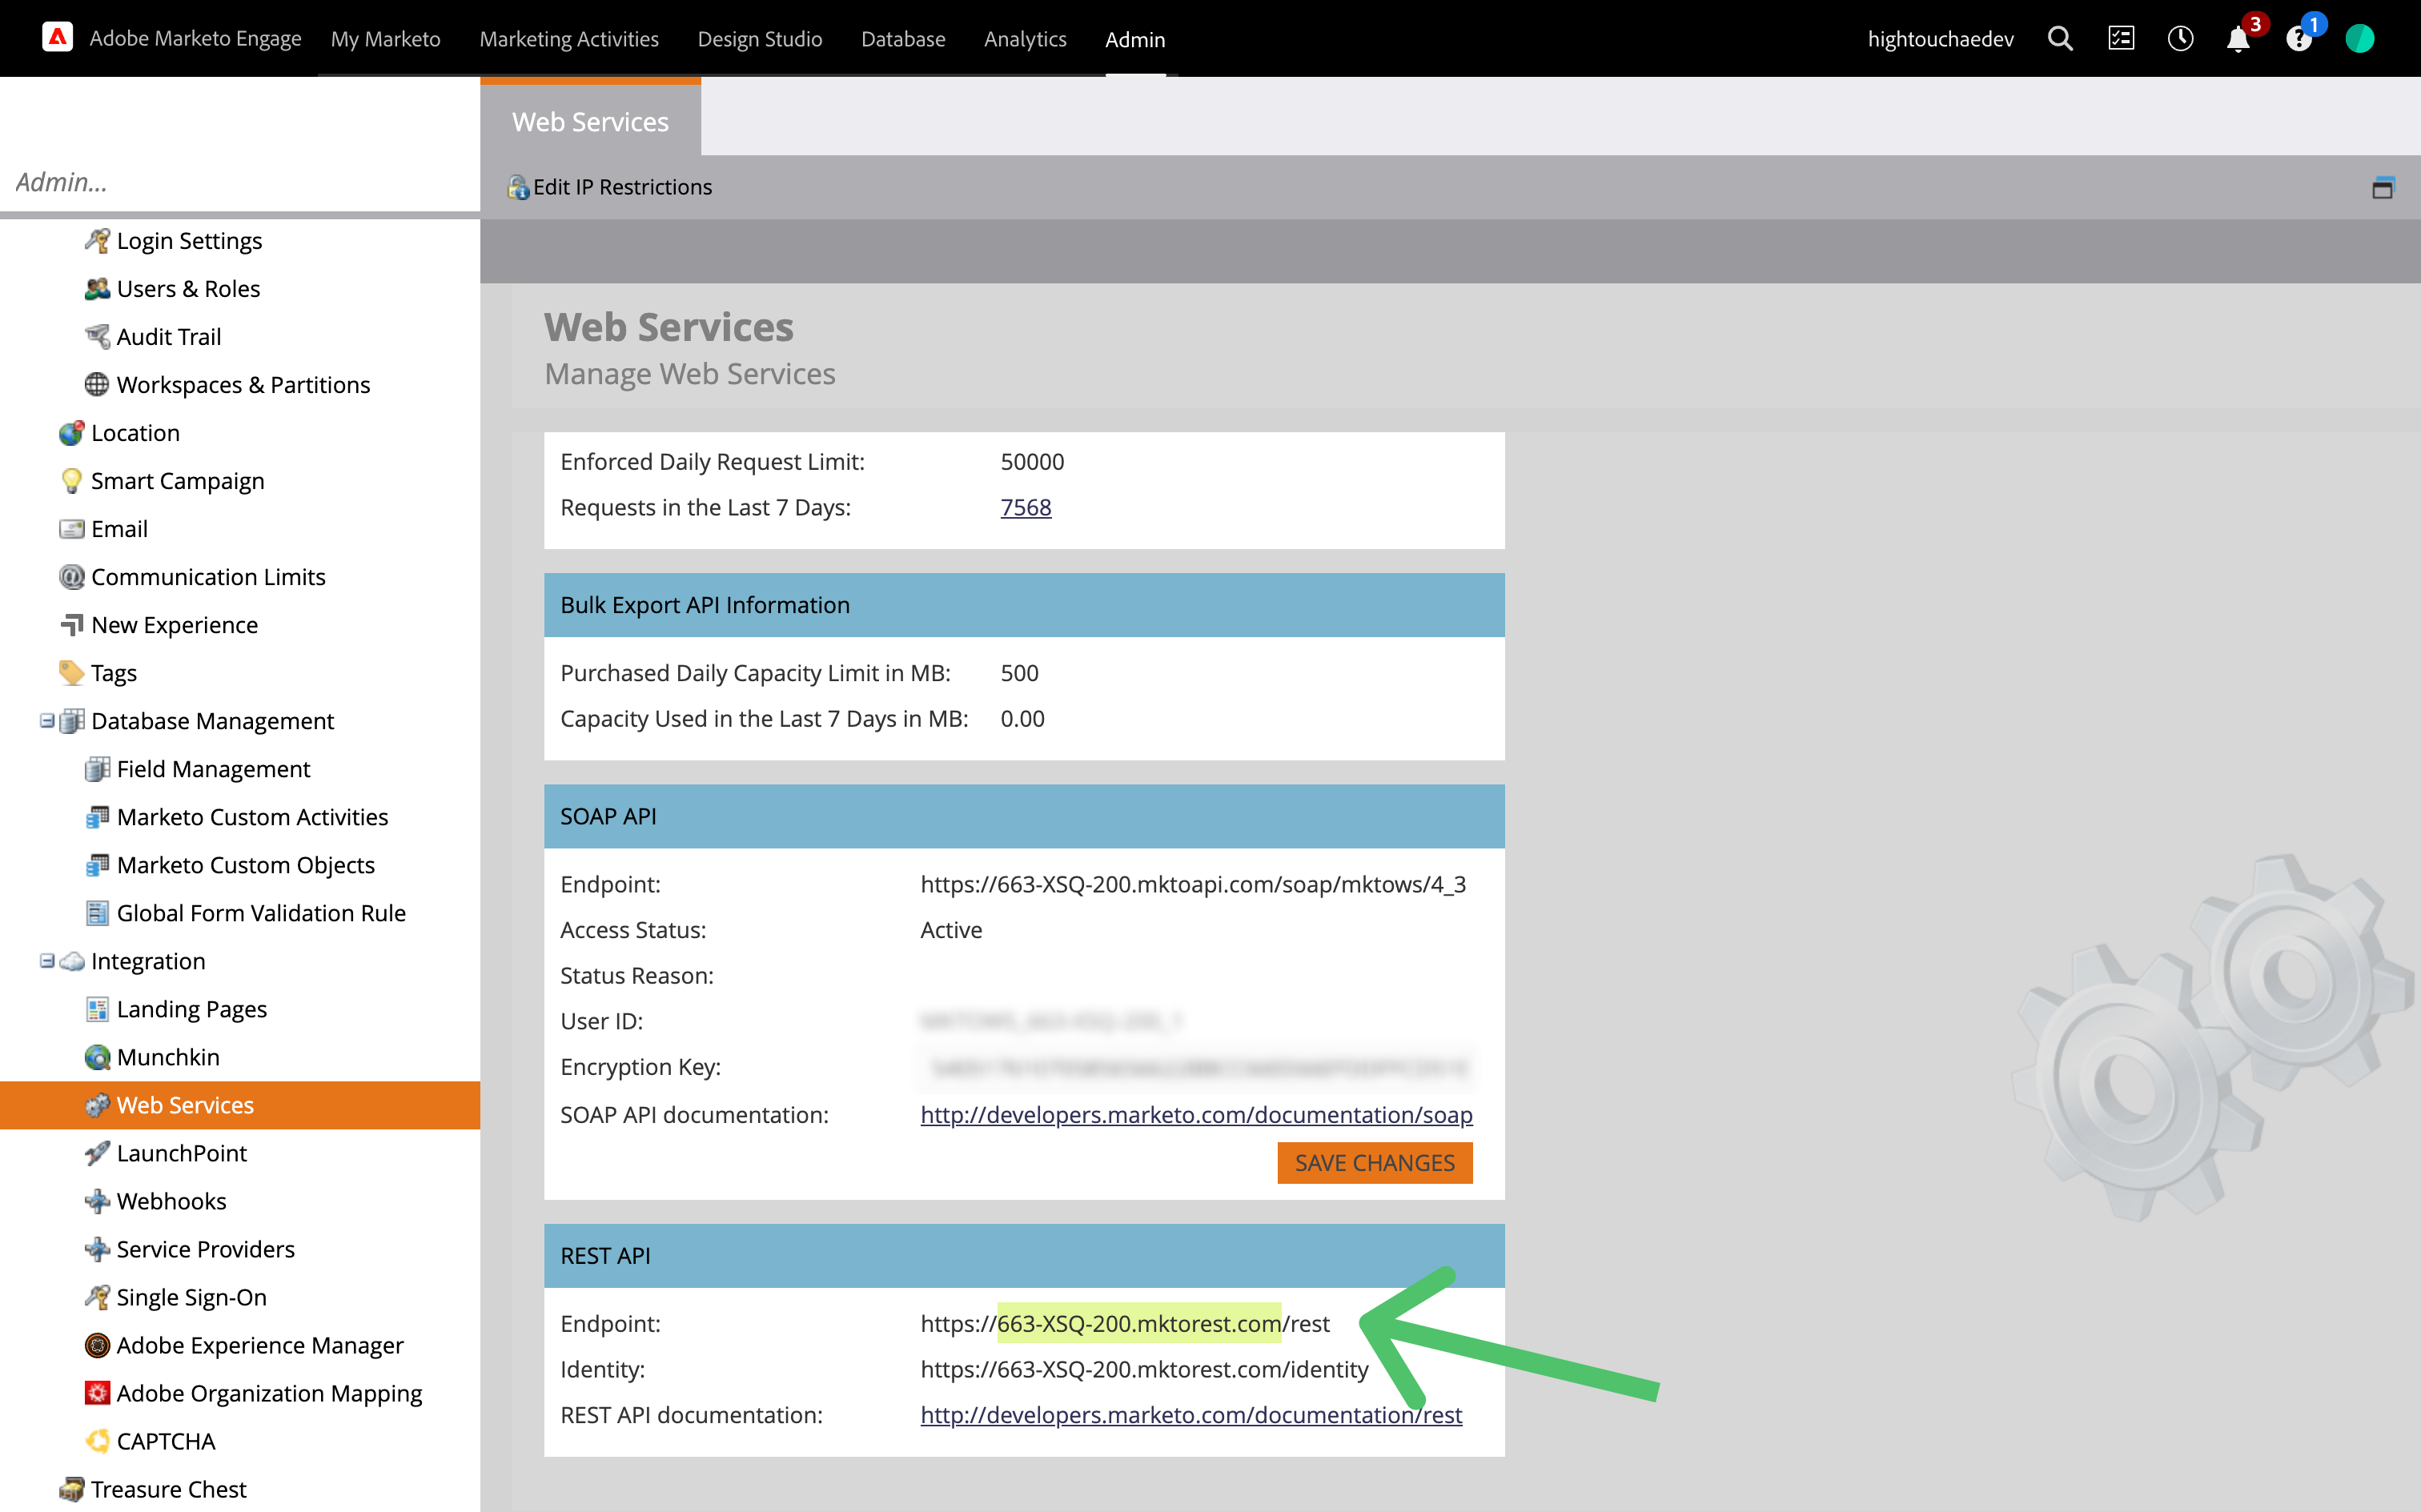The image size is (2421, 1512).
Task: Click the Enforced Daily Request Limit value 50000
Action: [x=1032, y=461]
